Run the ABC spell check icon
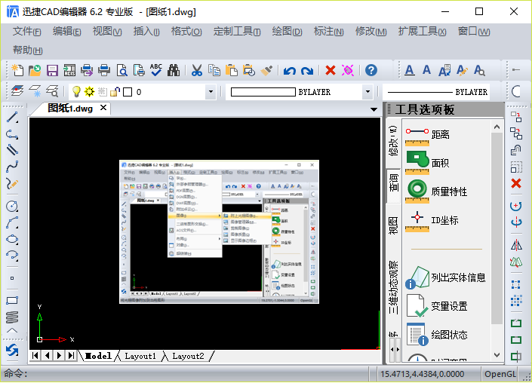 156,70
